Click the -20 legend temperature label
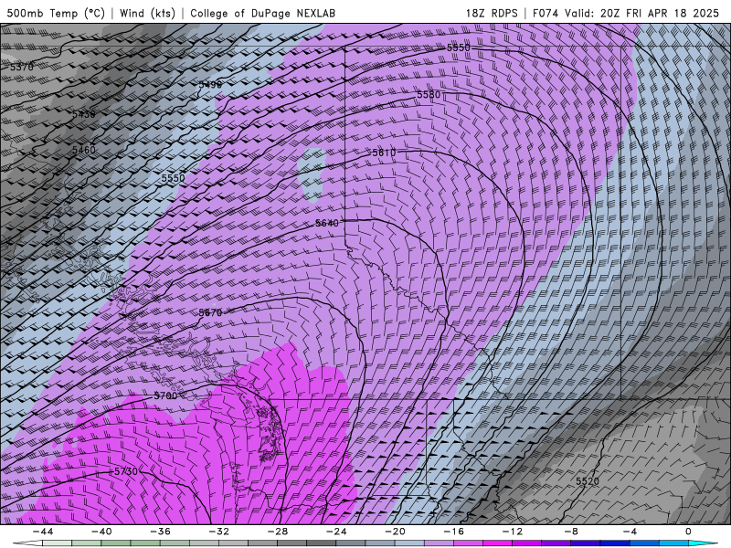731x548 pixels. 396,532
